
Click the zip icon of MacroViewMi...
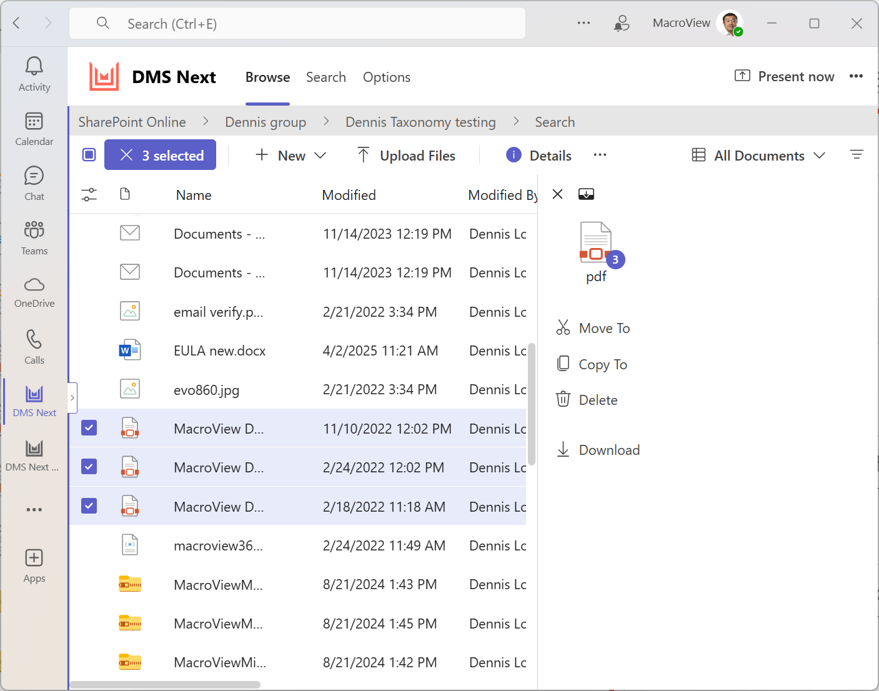130,662
